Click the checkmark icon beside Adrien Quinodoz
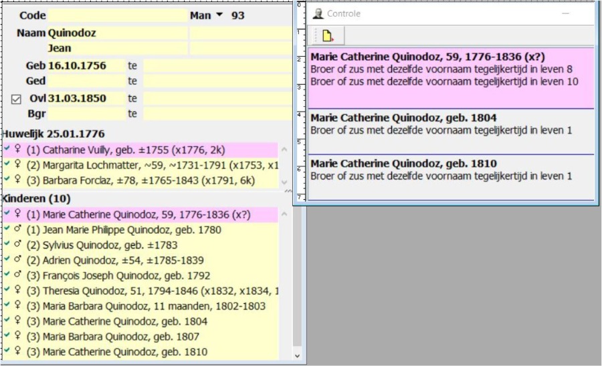602x366 pixels. (x=7, y=260)
